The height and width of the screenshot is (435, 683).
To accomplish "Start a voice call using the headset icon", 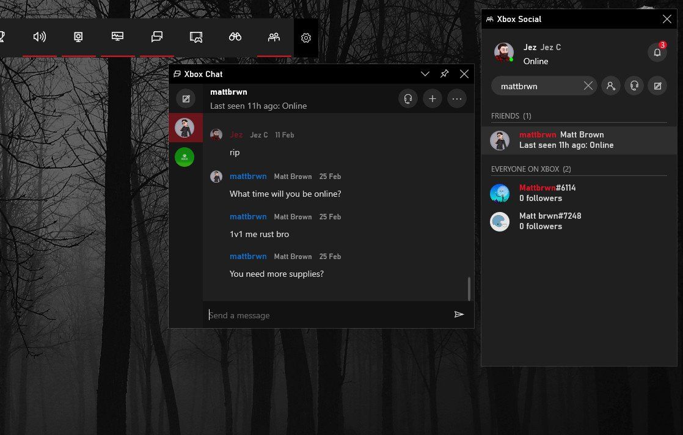I will tap(408, 98).
